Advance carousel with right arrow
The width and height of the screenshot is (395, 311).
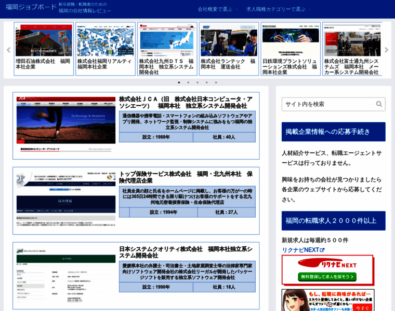coord(387,50)
